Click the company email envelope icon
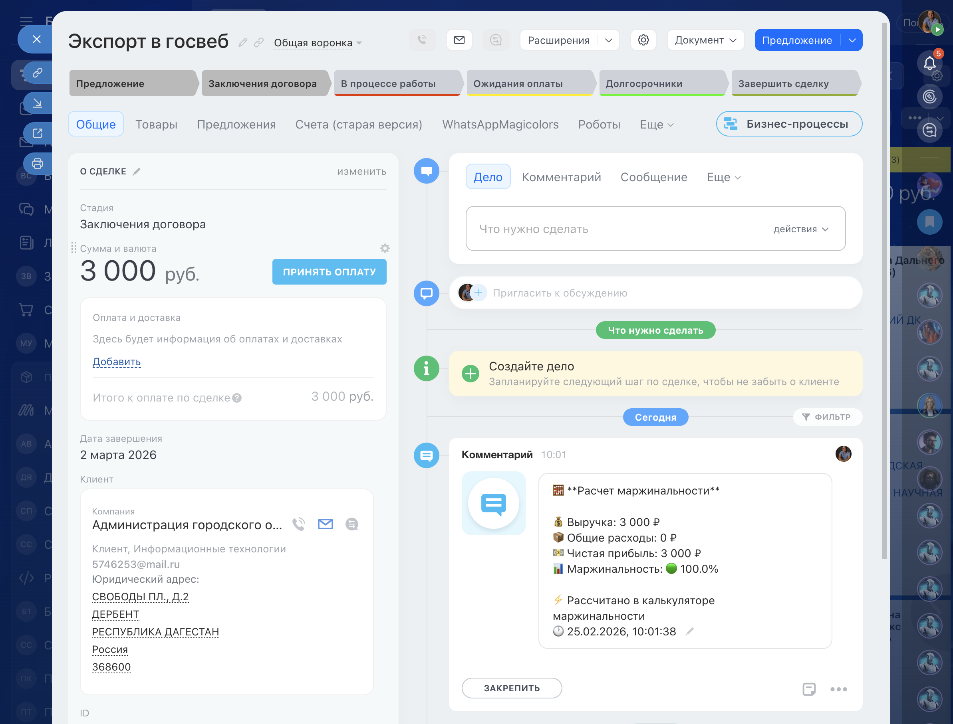 coord(325,524)
